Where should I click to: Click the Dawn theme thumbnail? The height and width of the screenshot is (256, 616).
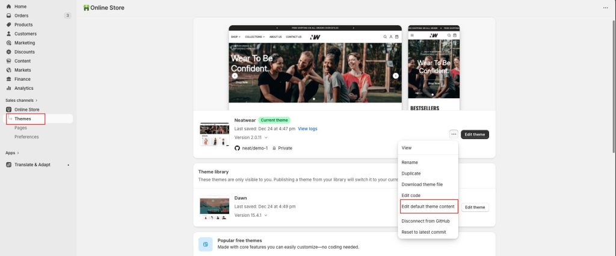[214, 207]
